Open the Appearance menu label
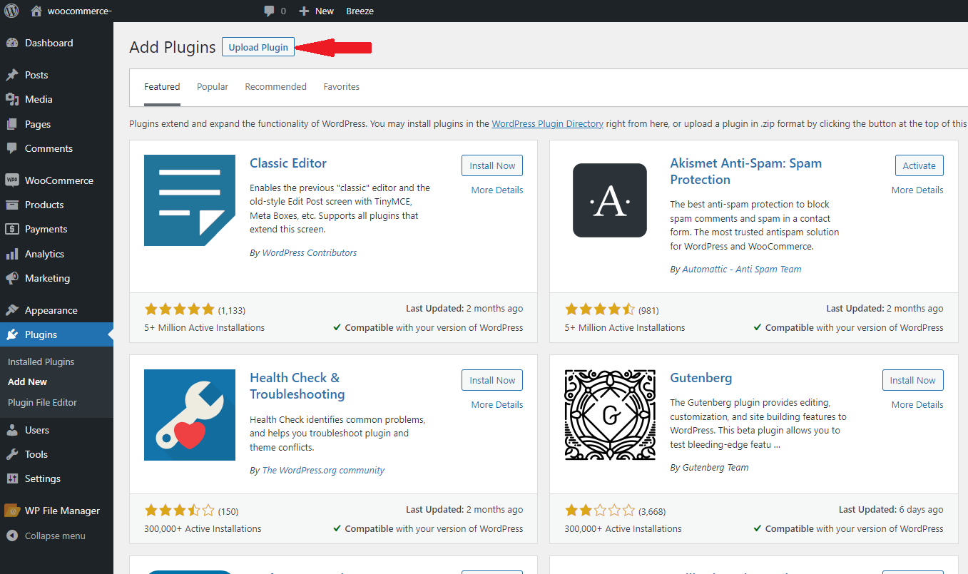This screenshot has width=968, height=574. coord(51,310)
